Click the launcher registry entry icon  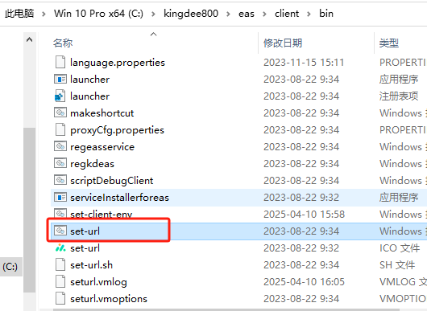tap(60, 96)
